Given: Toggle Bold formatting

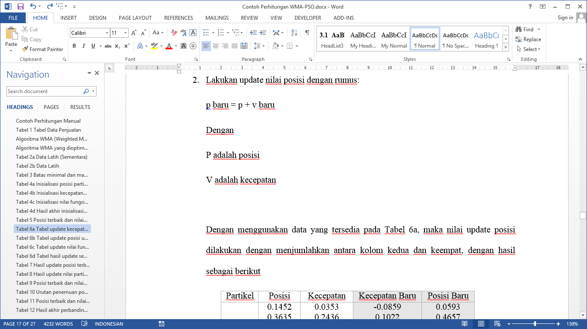Looking at the screenshot, I should (x=74, y=46).
